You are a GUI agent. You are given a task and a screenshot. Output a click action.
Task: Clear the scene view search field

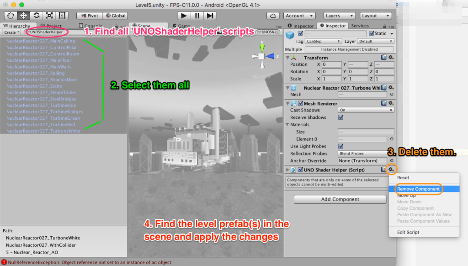(277, 32)
